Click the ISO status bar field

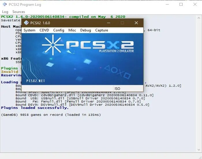(x=128, y=88)
